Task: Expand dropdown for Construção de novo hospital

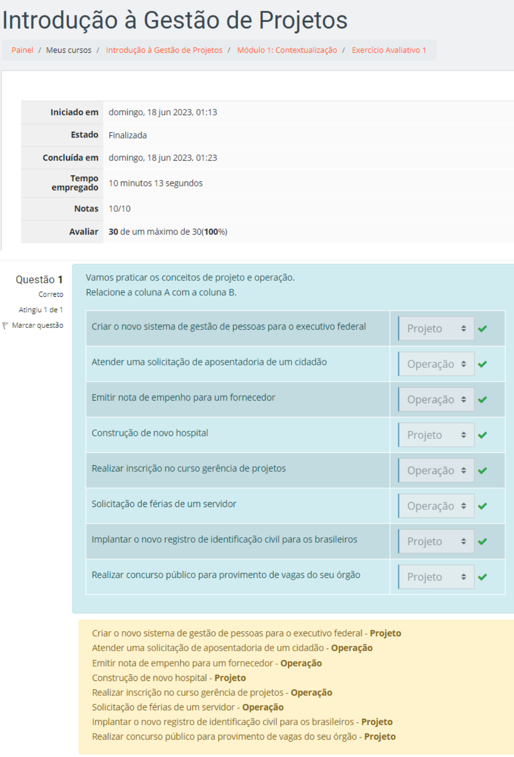Action: pyautogui.click(x=436, y=435)
